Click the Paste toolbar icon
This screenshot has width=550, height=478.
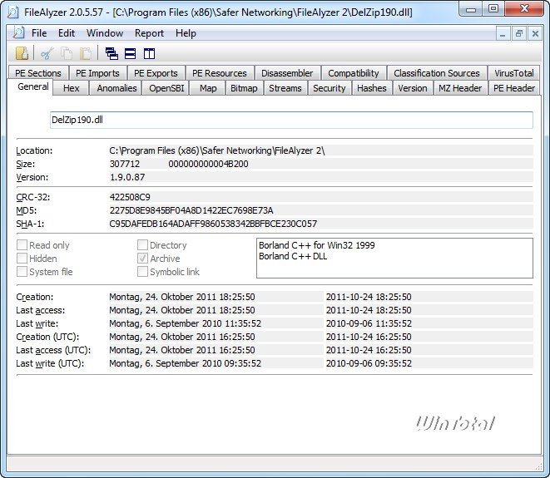(86, 53)
